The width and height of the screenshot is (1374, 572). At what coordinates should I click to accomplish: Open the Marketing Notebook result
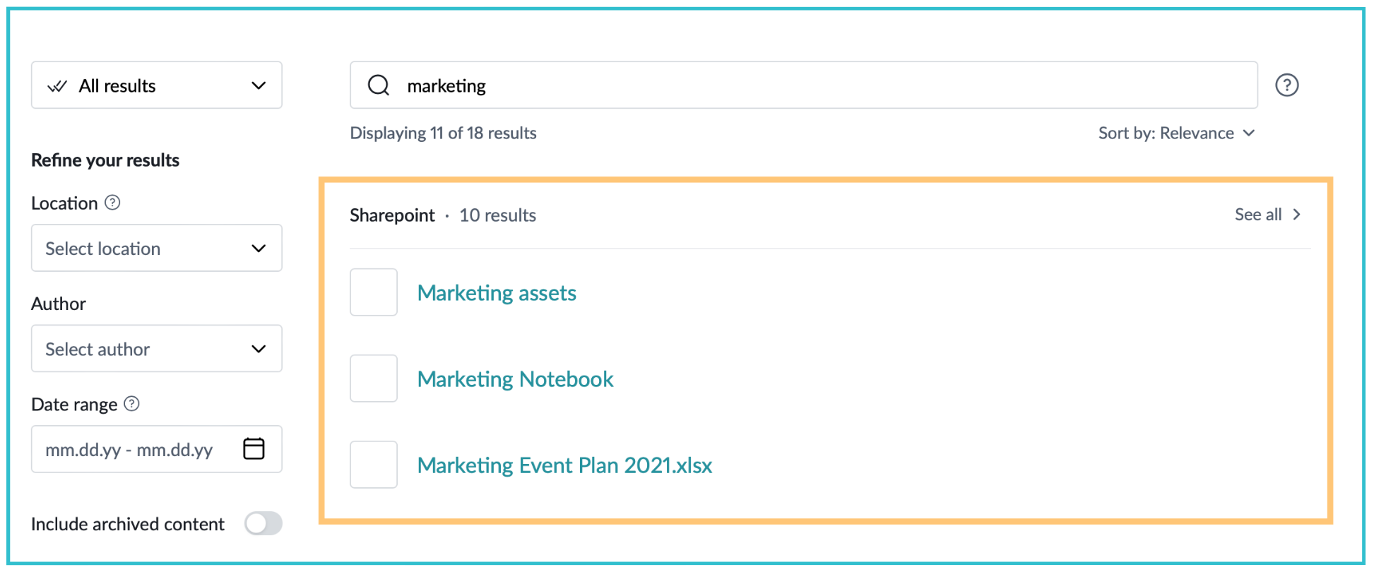pyautogui.click(x=515, y=379)
